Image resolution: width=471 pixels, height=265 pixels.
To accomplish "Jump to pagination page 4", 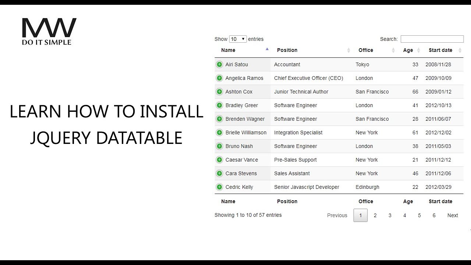I will tap(405, 215).
